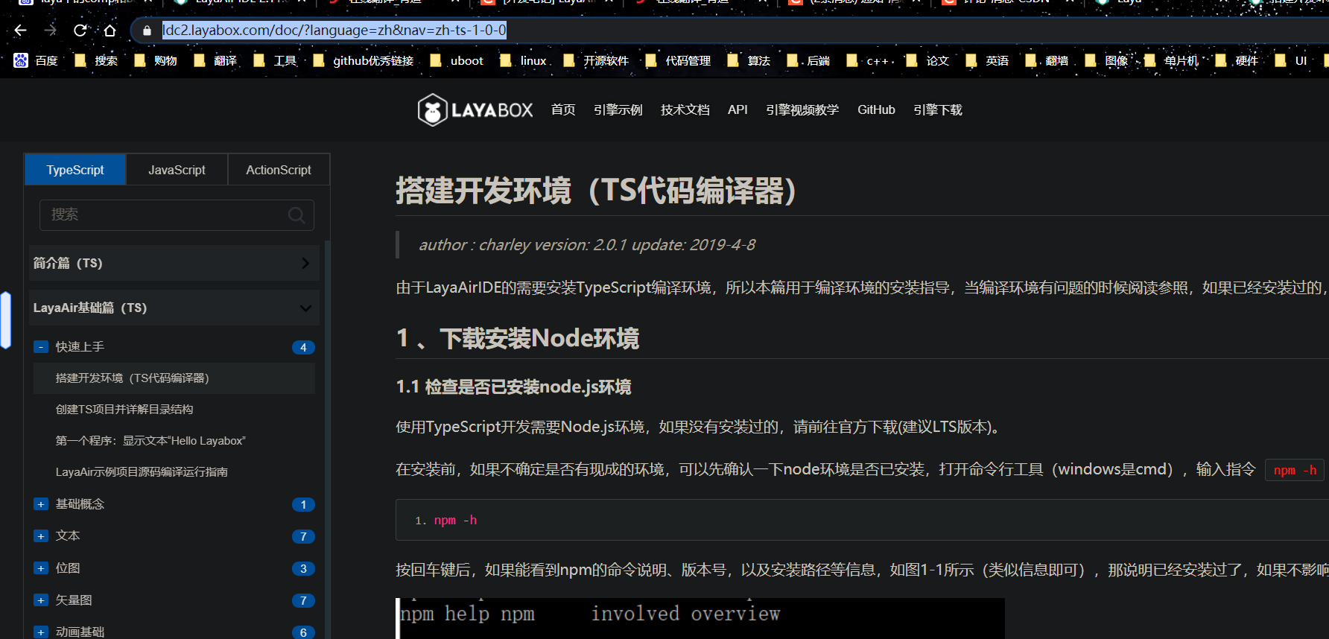
Task: Open the 论文 bookmark folder
Action: 927,60
